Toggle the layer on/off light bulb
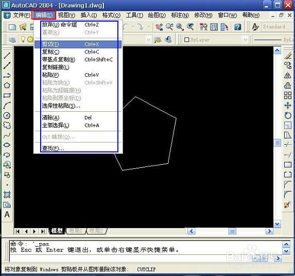This screenshot has height=276, width=295. point(23,40)
